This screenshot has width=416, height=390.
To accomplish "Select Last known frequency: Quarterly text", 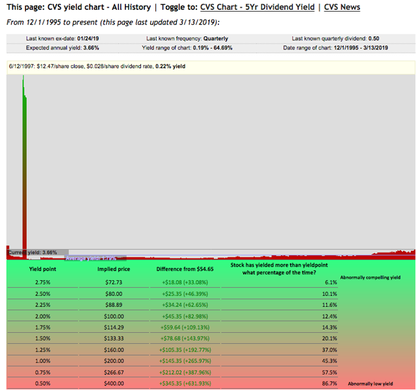I will click(187, 38).
